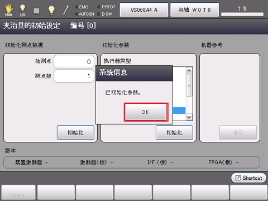The height and width of the screenshot is (201, 268).
Task: Open the VS068A4 A robot selector button
Action: click(144, 10)
